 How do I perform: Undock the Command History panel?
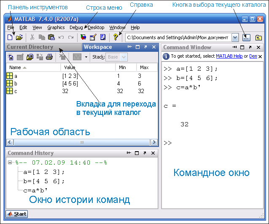pos(145,153)
